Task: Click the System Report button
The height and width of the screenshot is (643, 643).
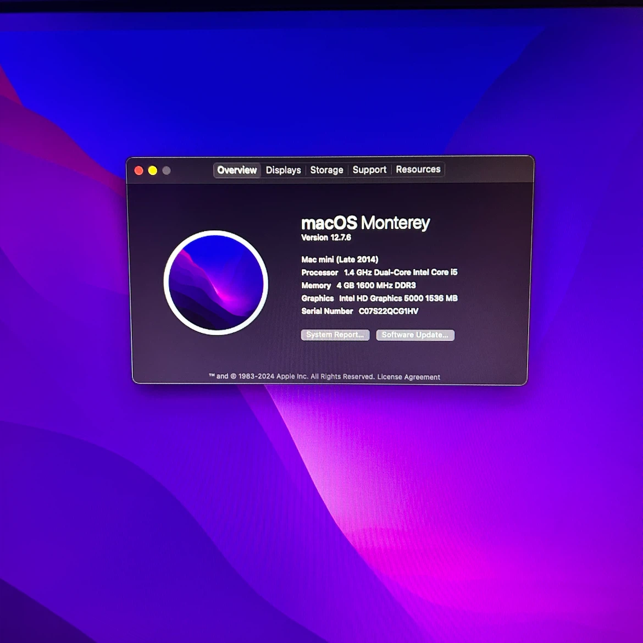Action: [335, 335]
